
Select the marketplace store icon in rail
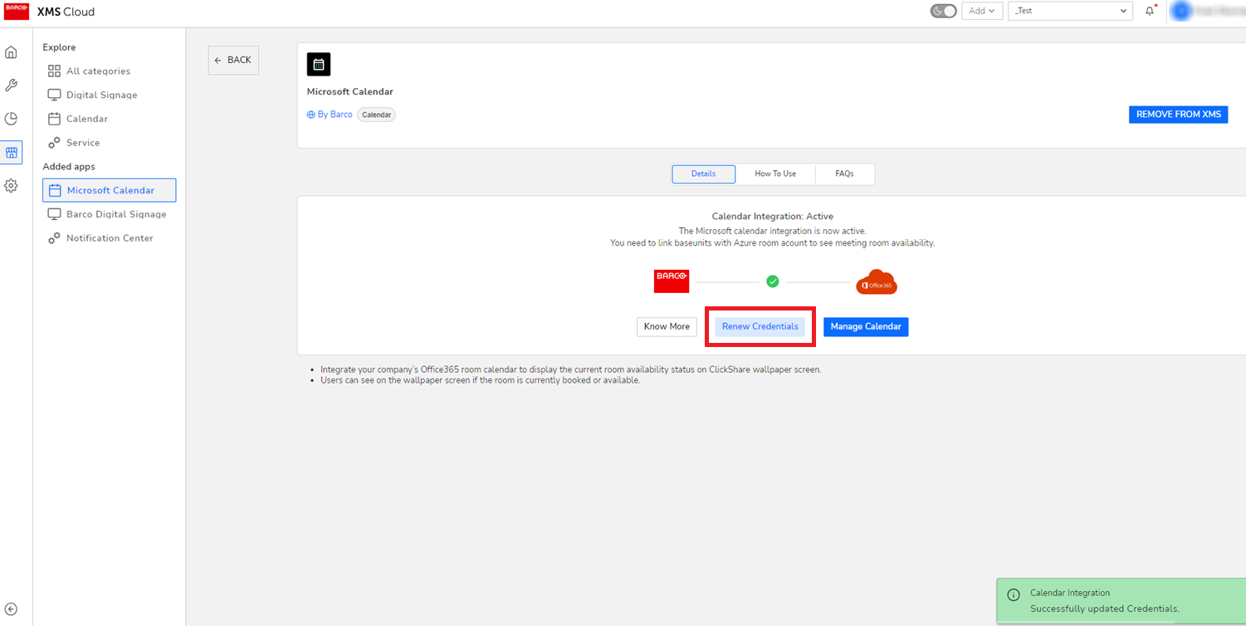(11, 153)
